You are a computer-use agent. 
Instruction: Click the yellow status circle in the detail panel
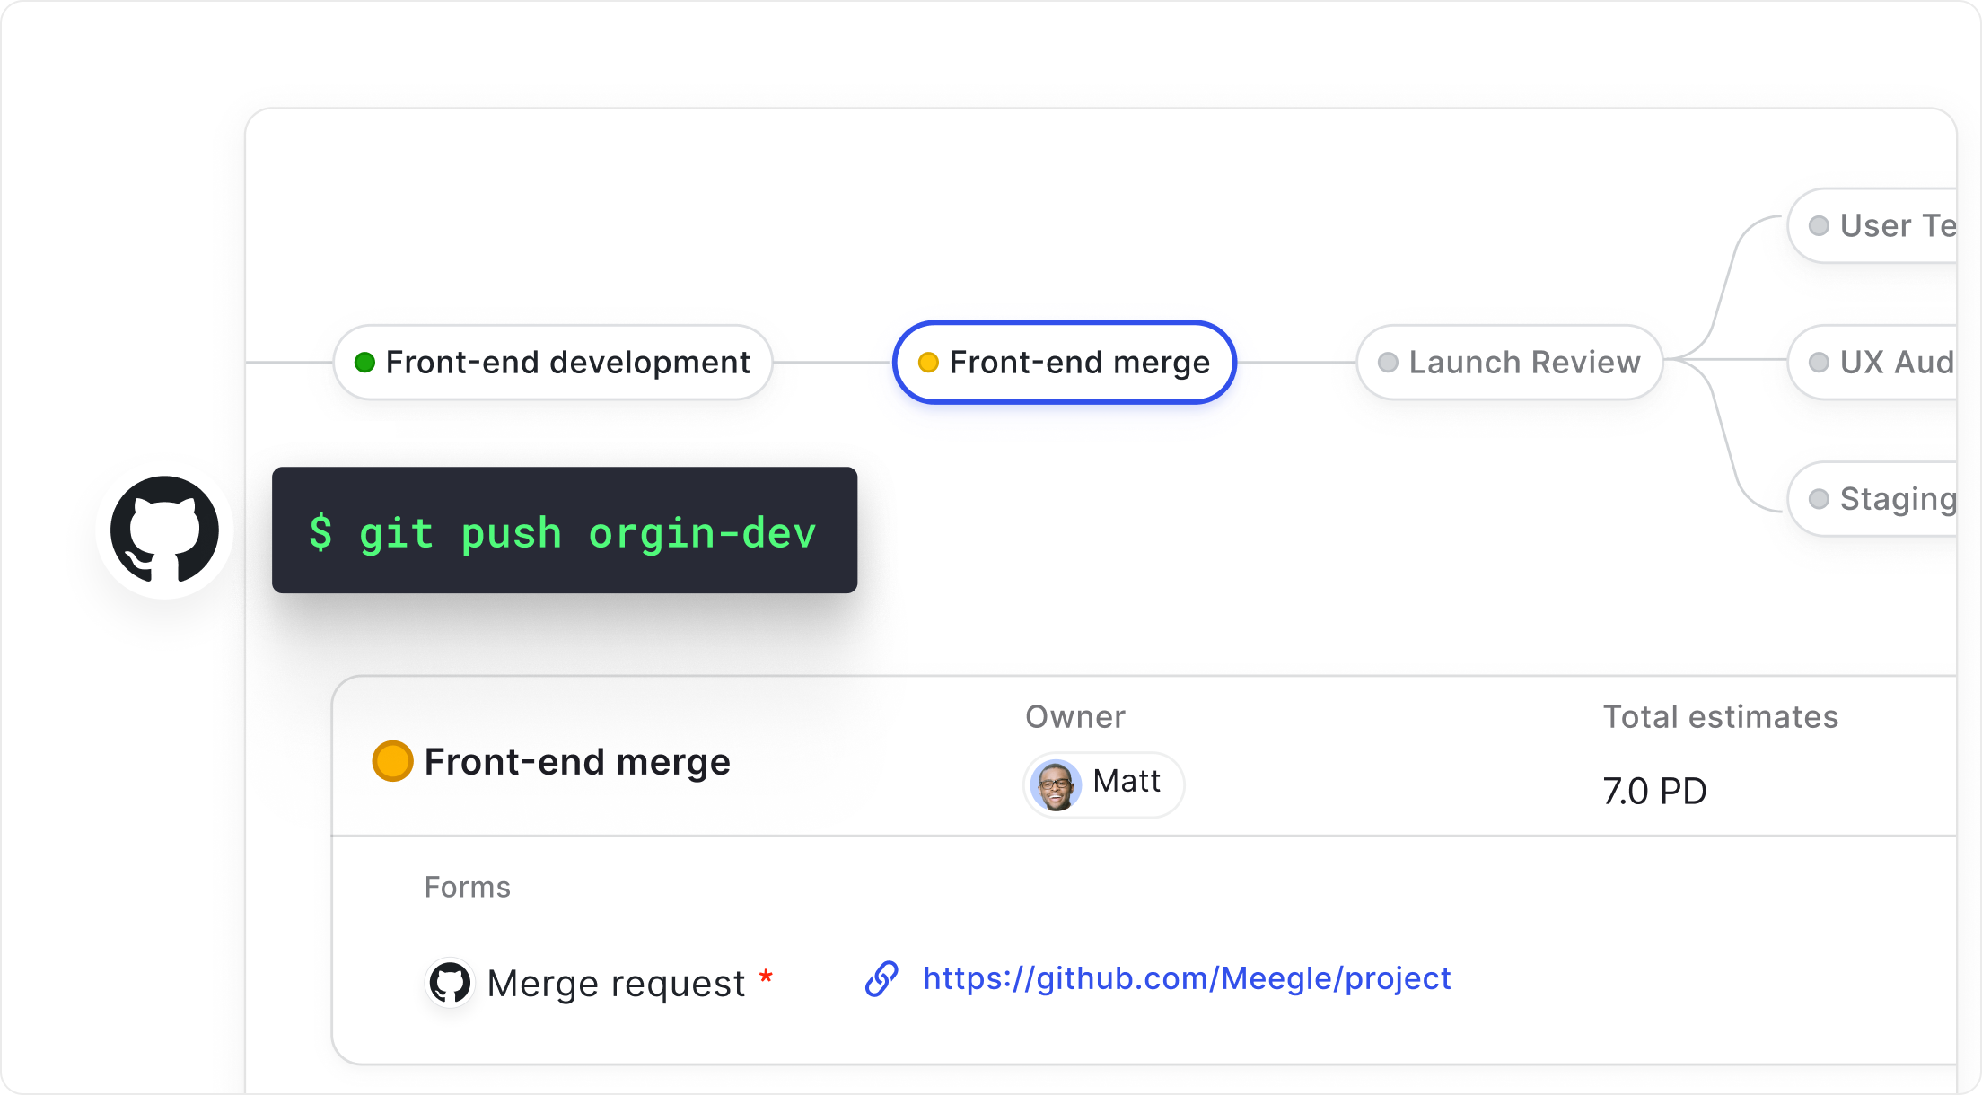(392, 761)
